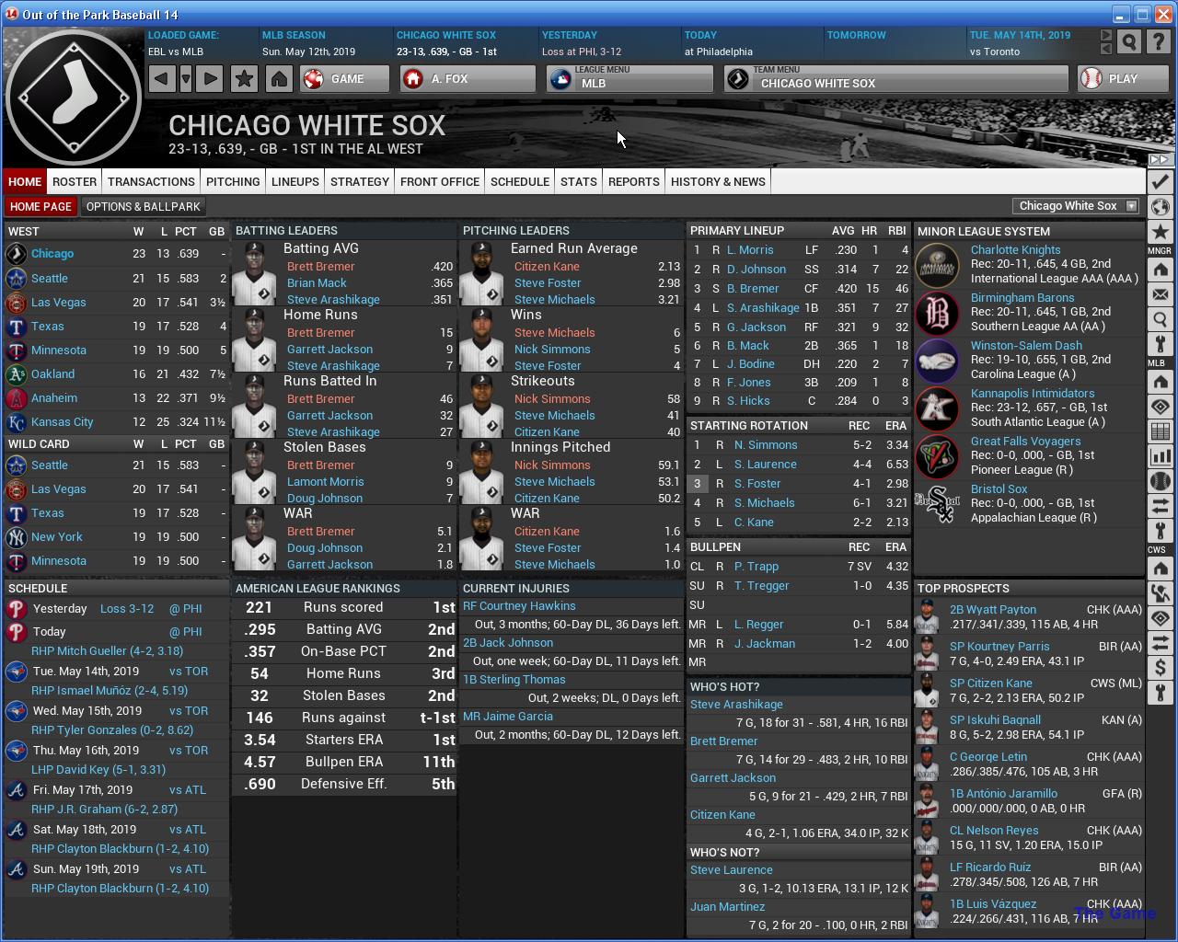Screen dimensions: 1178x942
Task: Click the baseball icon under MLB
Action: pos(1160,481)
